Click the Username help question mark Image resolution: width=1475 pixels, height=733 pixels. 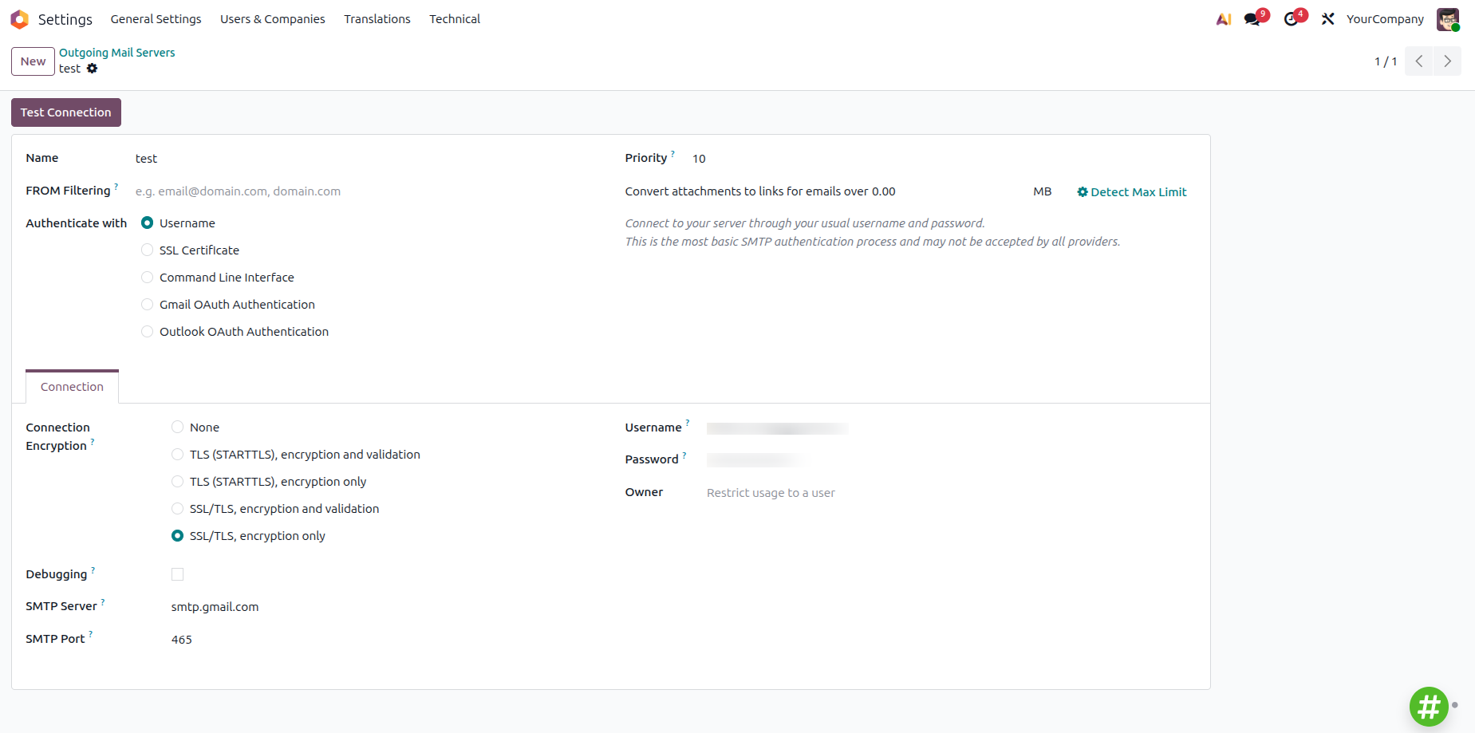[688, 423]
